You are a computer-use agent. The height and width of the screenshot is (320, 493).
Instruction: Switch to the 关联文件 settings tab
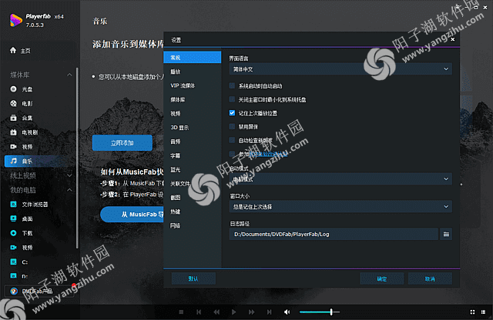point(193,184)
